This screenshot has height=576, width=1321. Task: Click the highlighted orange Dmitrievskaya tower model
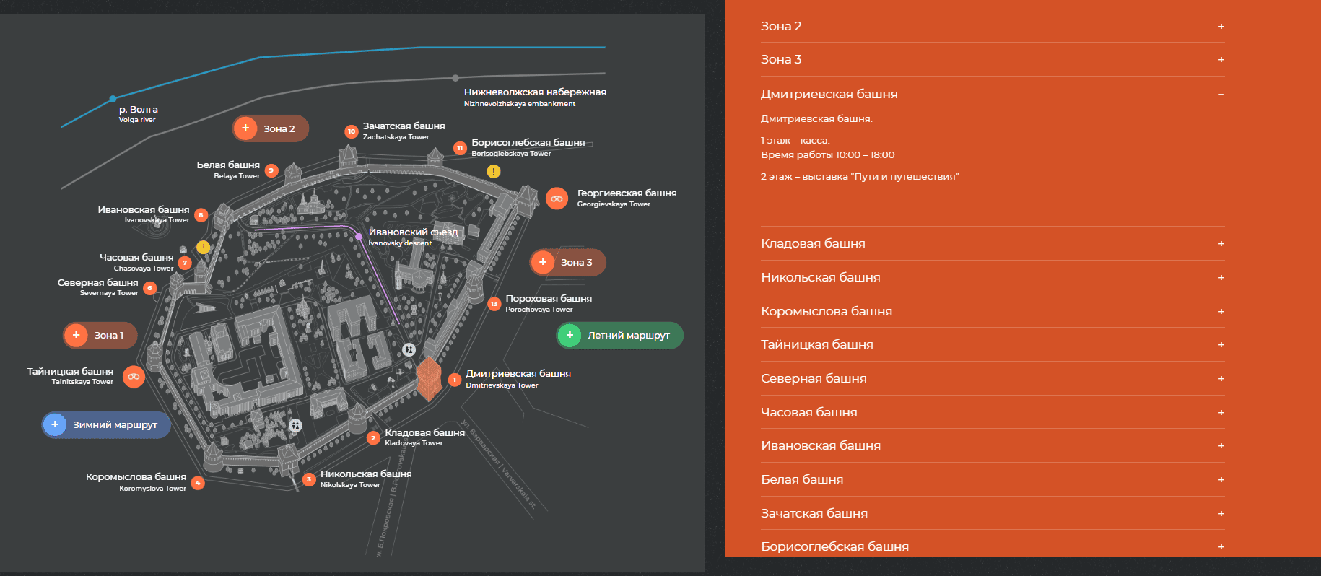[x=429, y=378]
